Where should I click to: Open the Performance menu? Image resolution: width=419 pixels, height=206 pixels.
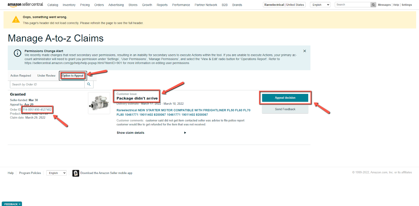181,5
